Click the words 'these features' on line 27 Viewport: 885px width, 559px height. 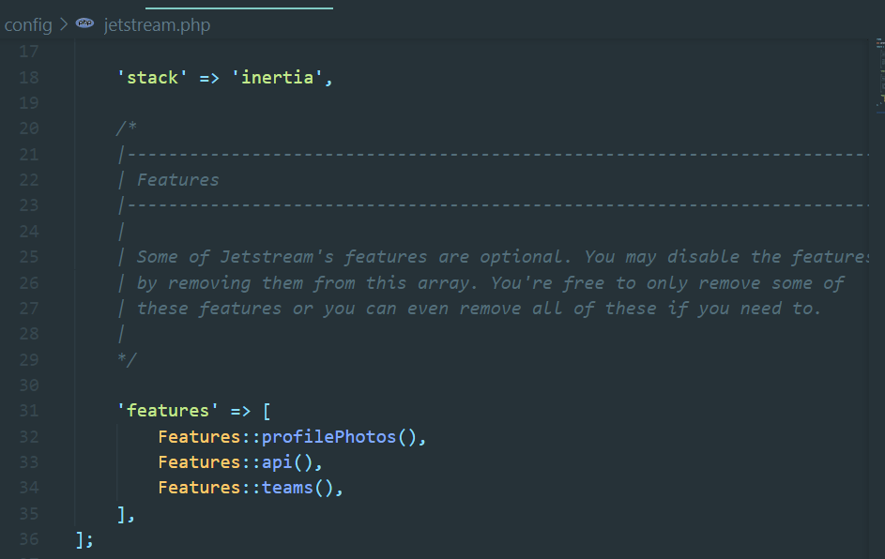pos(209,309)
